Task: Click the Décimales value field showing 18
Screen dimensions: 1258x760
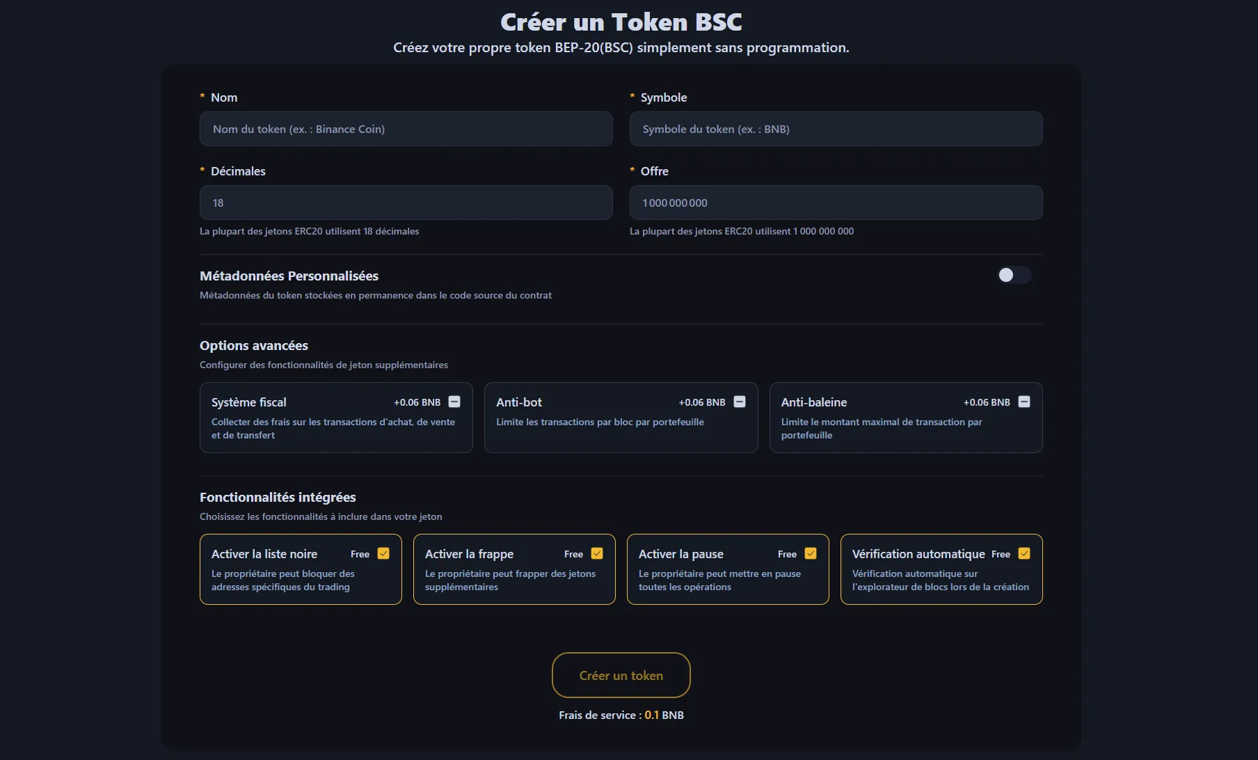Action: pos(406,203)
